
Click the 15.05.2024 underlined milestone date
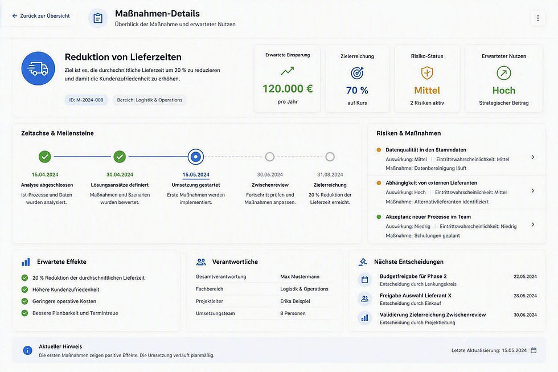(x=196, y=175)
